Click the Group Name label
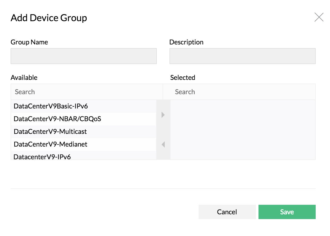The width and height of the screenshot is (330, 236). (x=29, y=42)
